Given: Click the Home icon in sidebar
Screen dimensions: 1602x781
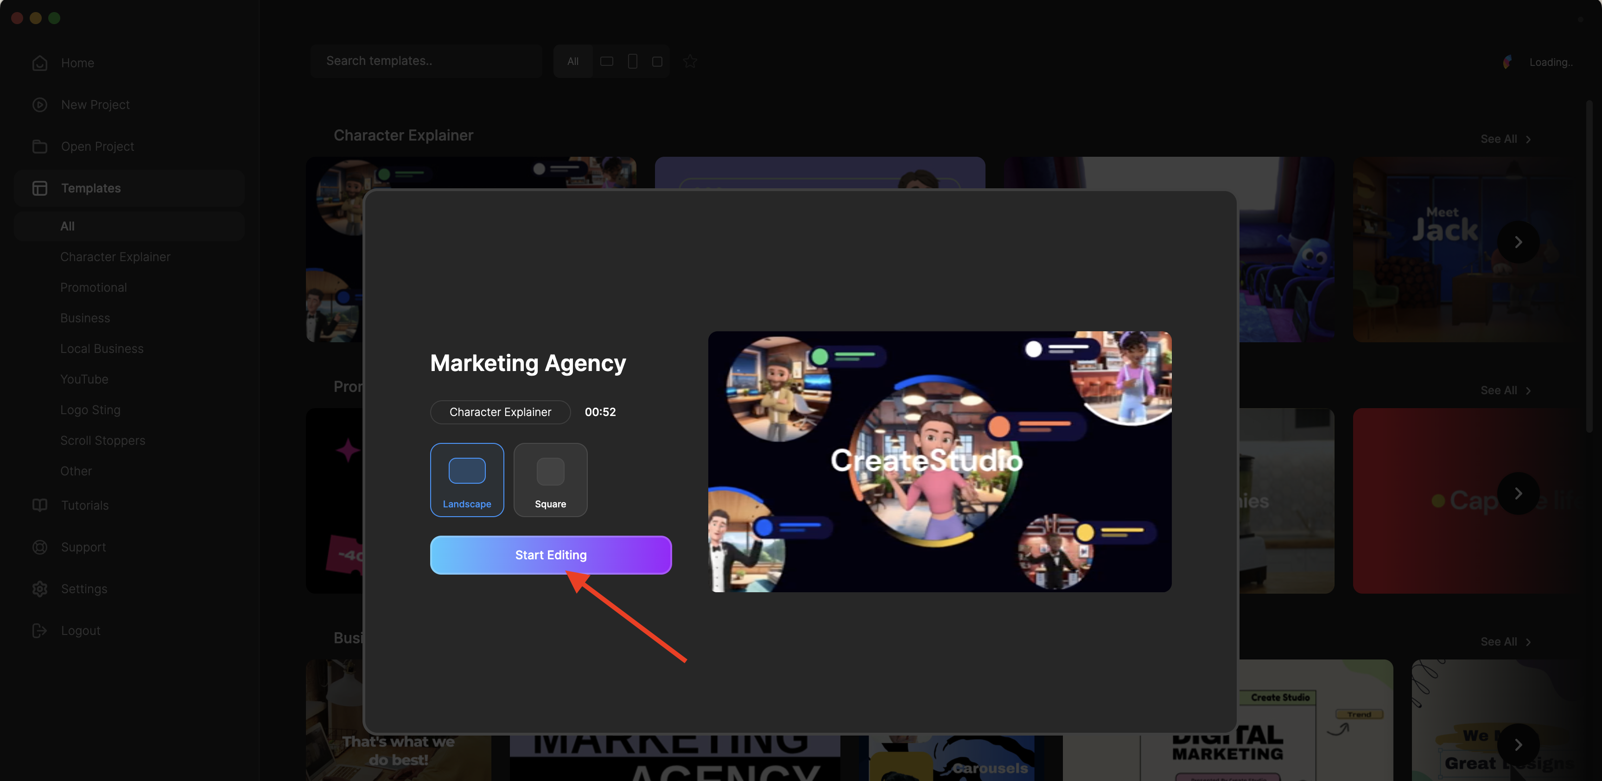Looking at the screenshot, I should coord(40,63).
